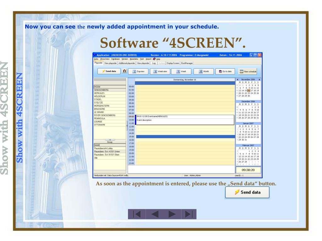Select group Raumübers. Ext. A EG1 Unten
This screenshot has width=322, height=241.
click(110, 152)
